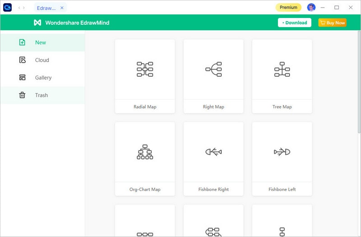Screen dimensions: 361x237
Task: Click the Radial Map label
Action: tap(145, 107)
